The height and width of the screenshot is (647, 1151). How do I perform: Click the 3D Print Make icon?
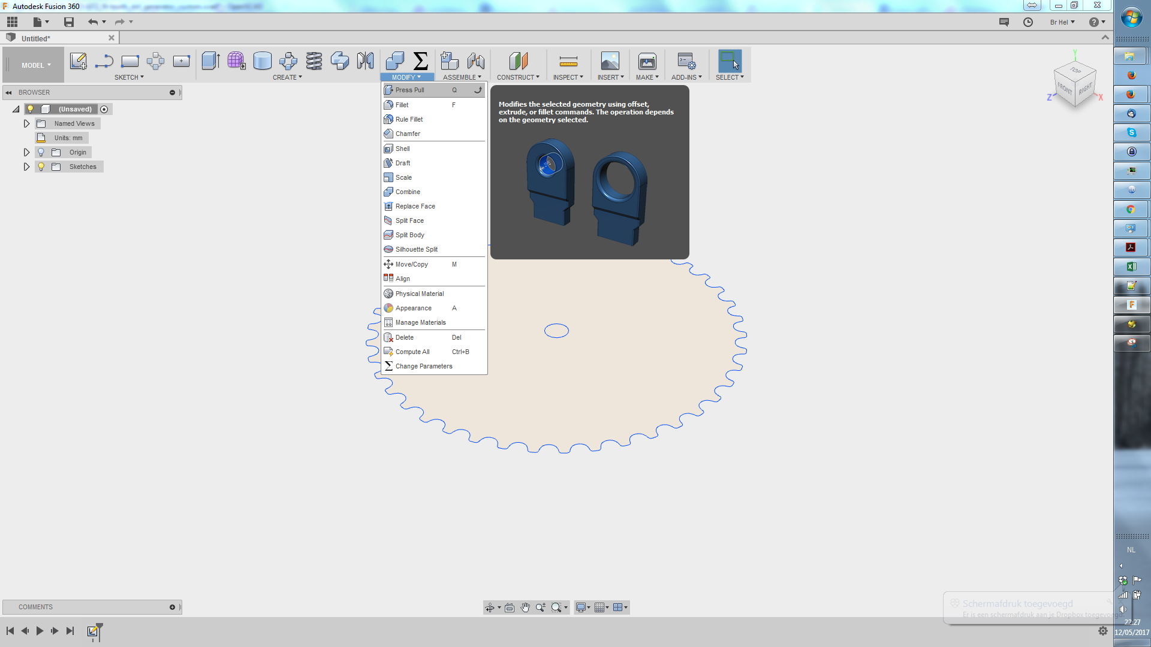647,61
